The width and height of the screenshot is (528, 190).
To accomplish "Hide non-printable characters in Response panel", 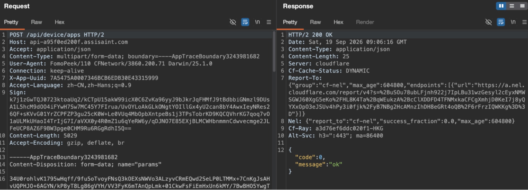I will (x=489, y=22).
